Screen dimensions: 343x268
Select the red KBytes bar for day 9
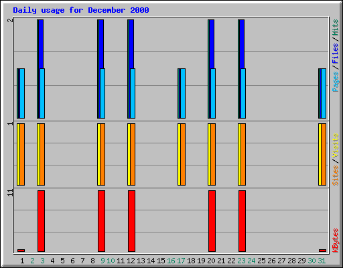pos(102,221)
